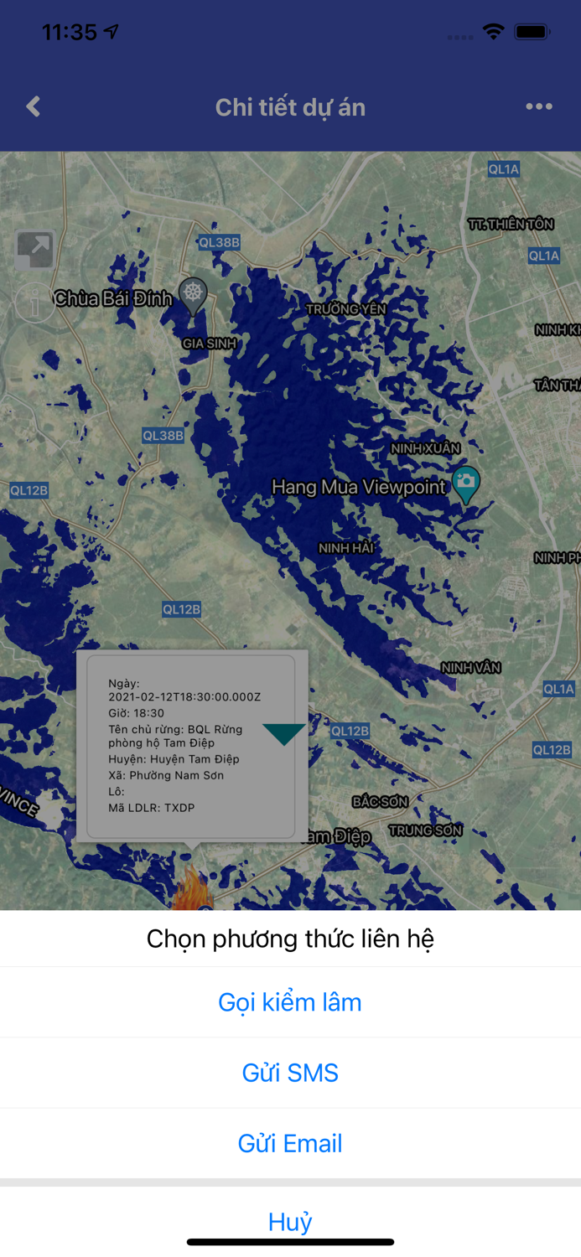The width and height of the screenshot is (581, 1257).
Task: Tap the back arrow in the header
Action: pyautogui.click(x=34, y=106)
